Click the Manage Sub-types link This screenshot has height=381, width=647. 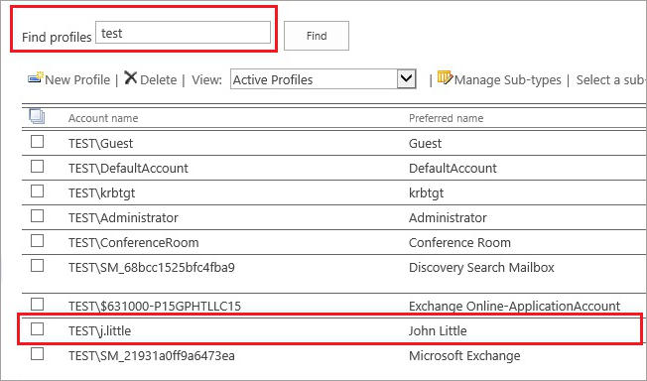(x=507, y=79)
